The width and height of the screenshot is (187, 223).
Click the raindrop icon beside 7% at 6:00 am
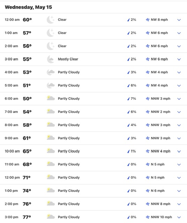point(128,99)
